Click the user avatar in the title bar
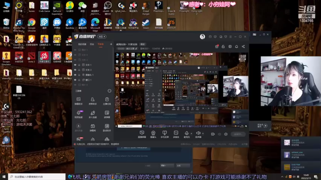 [x=202, y=36]
